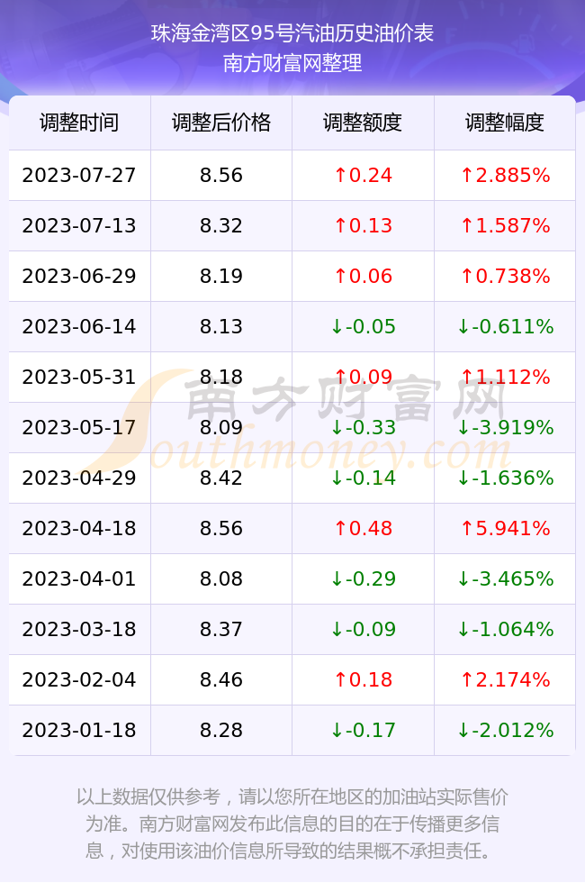Click the ↓-2.012% percentage cell

click(x=505, y=731)
